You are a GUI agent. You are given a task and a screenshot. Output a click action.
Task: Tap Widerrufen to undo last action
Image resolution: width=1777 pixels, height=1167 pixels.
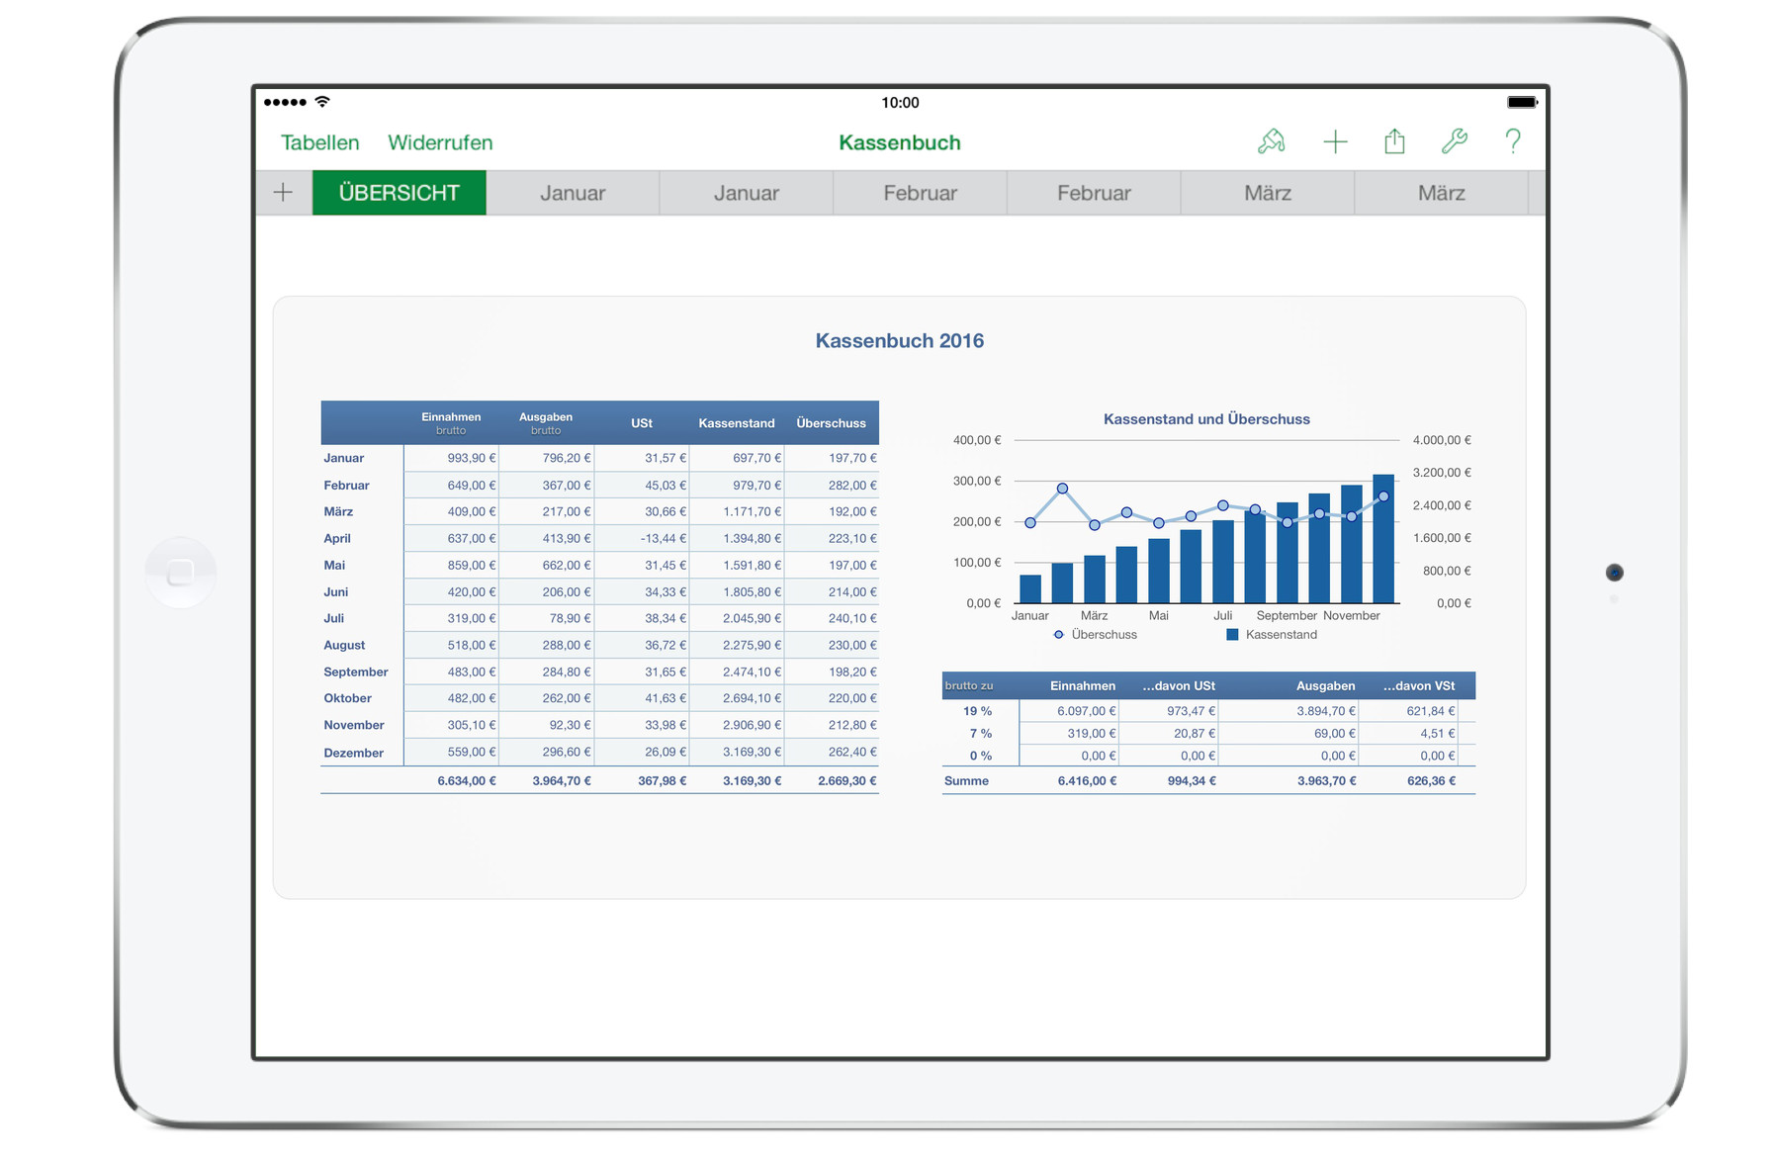point(440,142)
